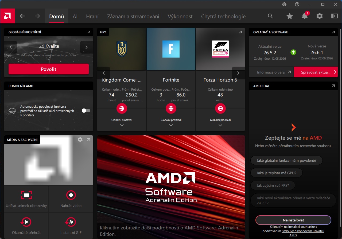Image resolution: width=342 pixels, height=239 pixels.
Task: Click the bug report icon
Action: click(x=284, y=4)
